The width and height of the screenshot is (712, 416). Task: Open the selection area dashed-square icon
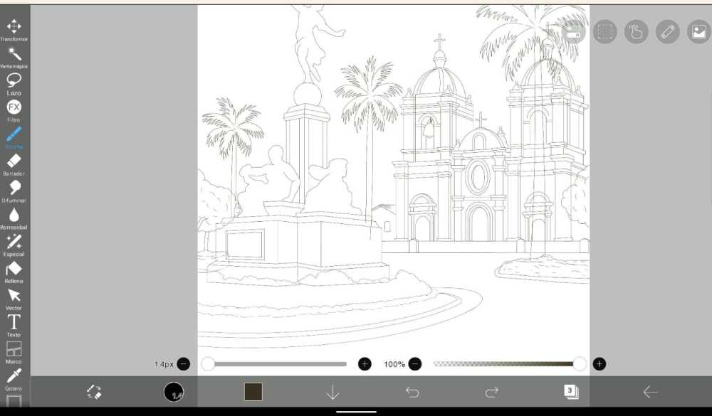click(x=604, y=32)
